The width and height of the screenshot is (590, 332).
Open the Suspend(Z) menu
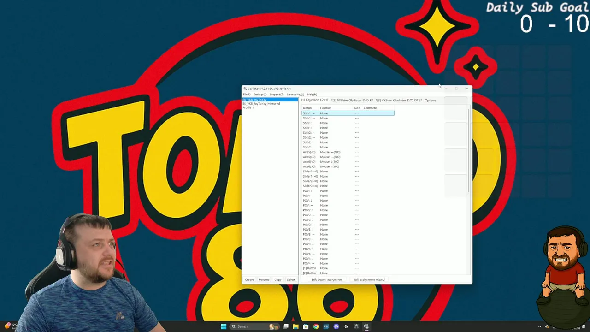click(277, 95)
